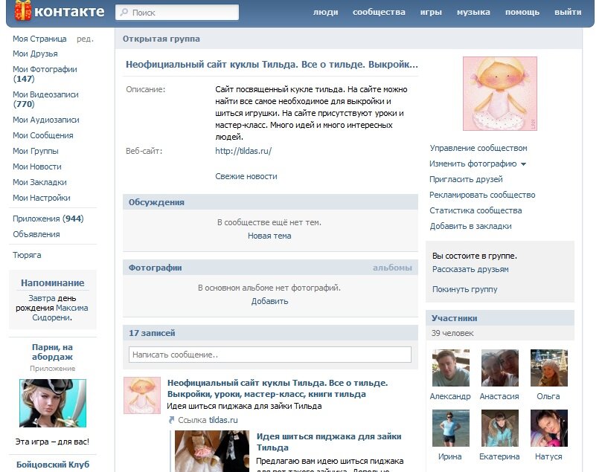Open Фотографии section header
This screenshot has width=605, height=472.
click(155, 268)
